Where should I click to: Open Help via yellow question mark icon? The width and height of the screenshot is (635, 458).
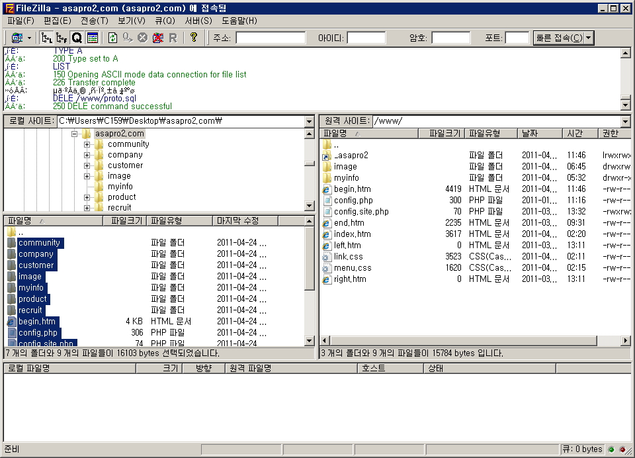[193, 38]
